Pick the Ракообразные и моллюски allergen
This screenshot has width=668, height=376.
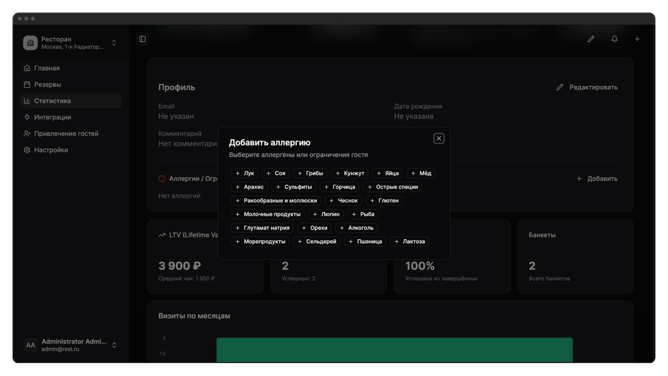(x=275, y=201)
